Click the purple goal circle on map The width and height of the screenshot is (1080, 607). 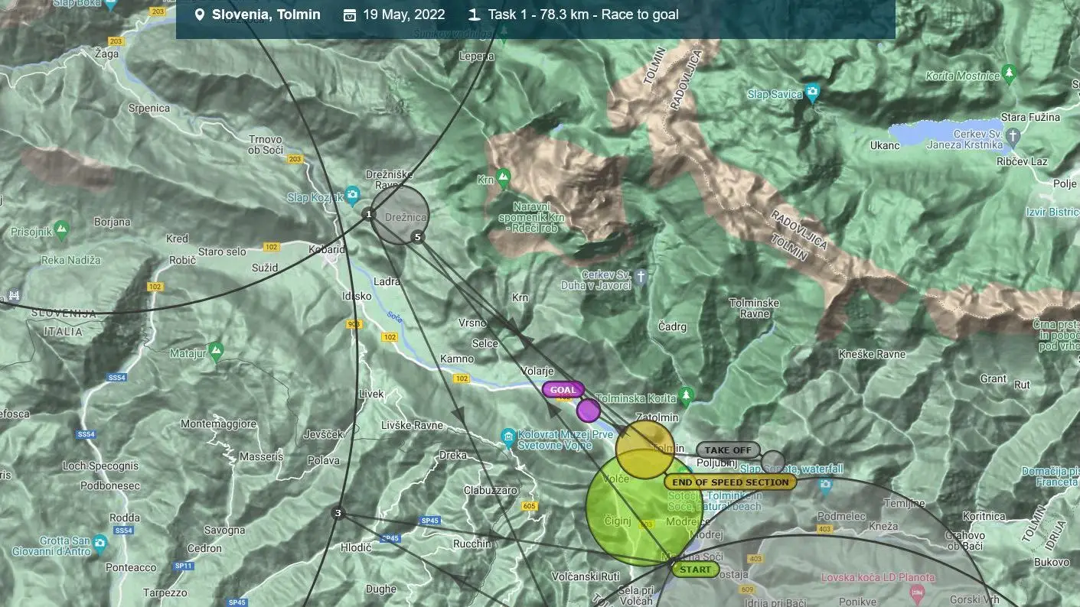click(588, 411)
